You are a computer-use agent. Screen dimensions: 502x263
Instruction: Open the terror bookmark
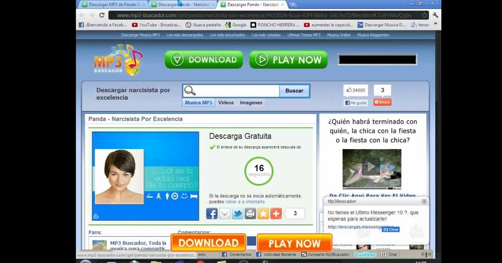(x=420, y=25)
